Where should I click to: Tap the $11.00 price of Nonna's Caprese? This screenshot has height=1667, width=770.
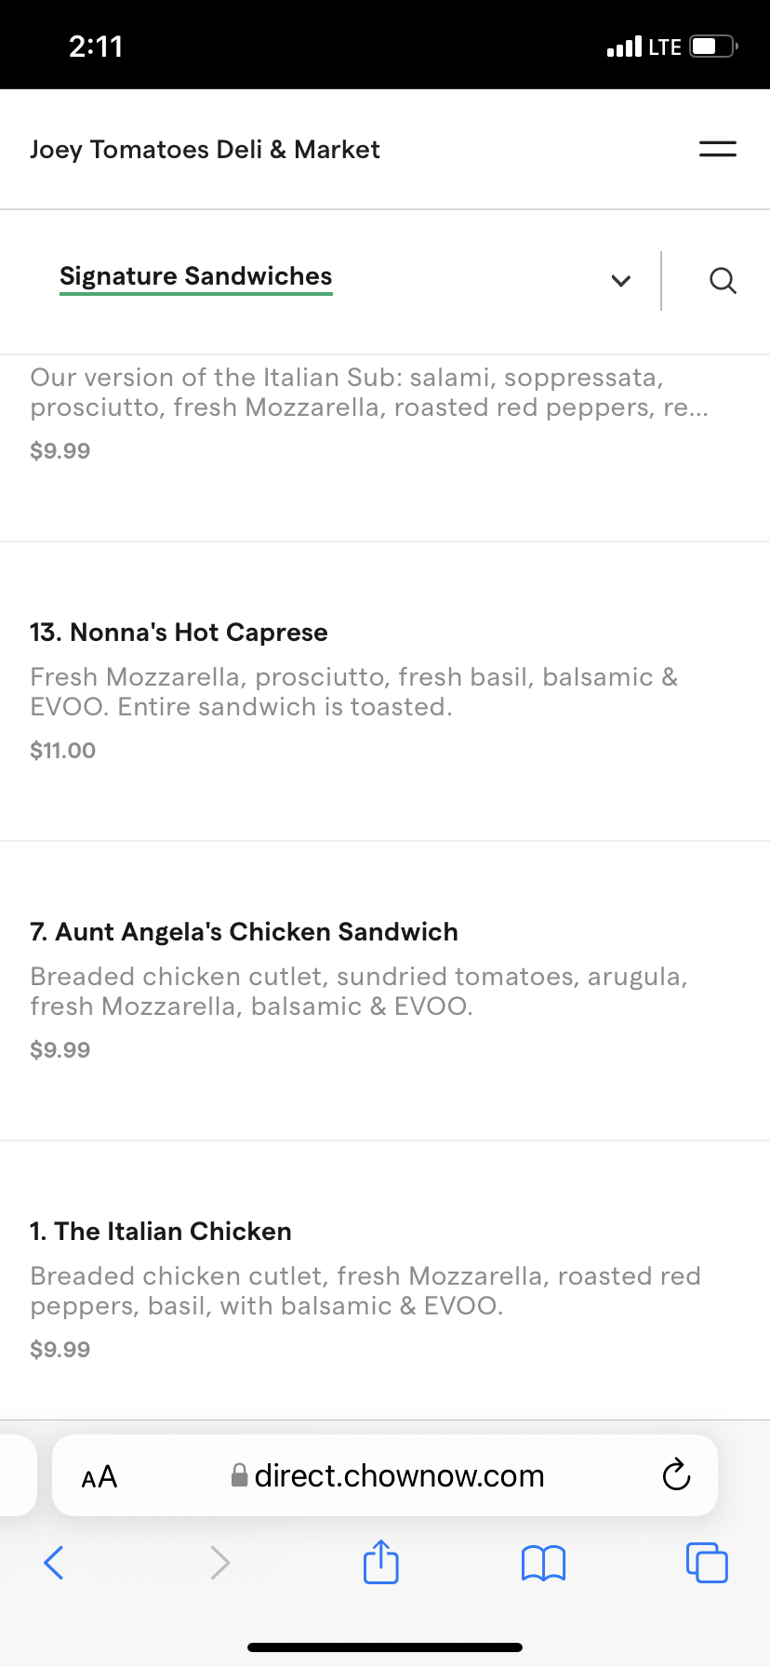[62, 751]
